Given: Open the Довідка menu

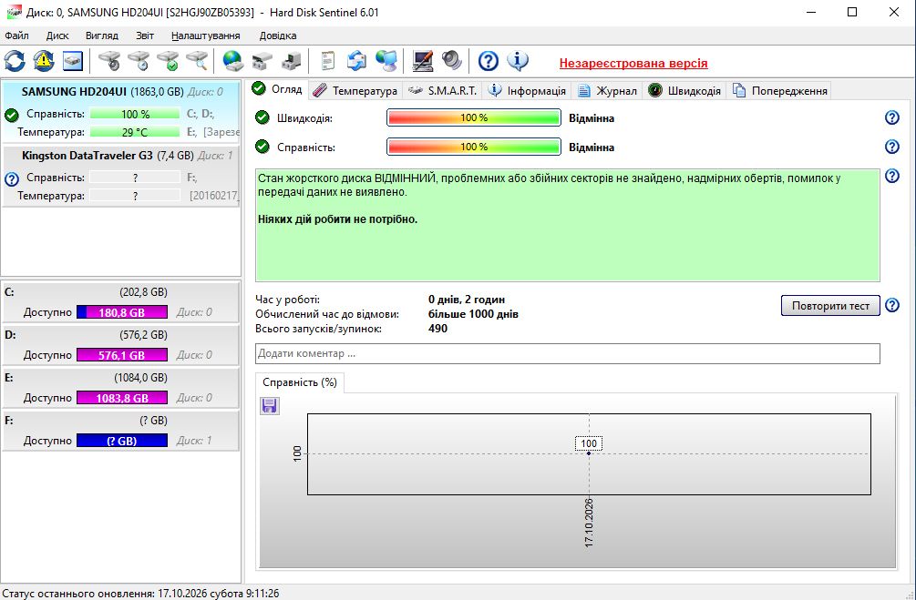Looking at the screenshot, I should [x=278, y=36].
